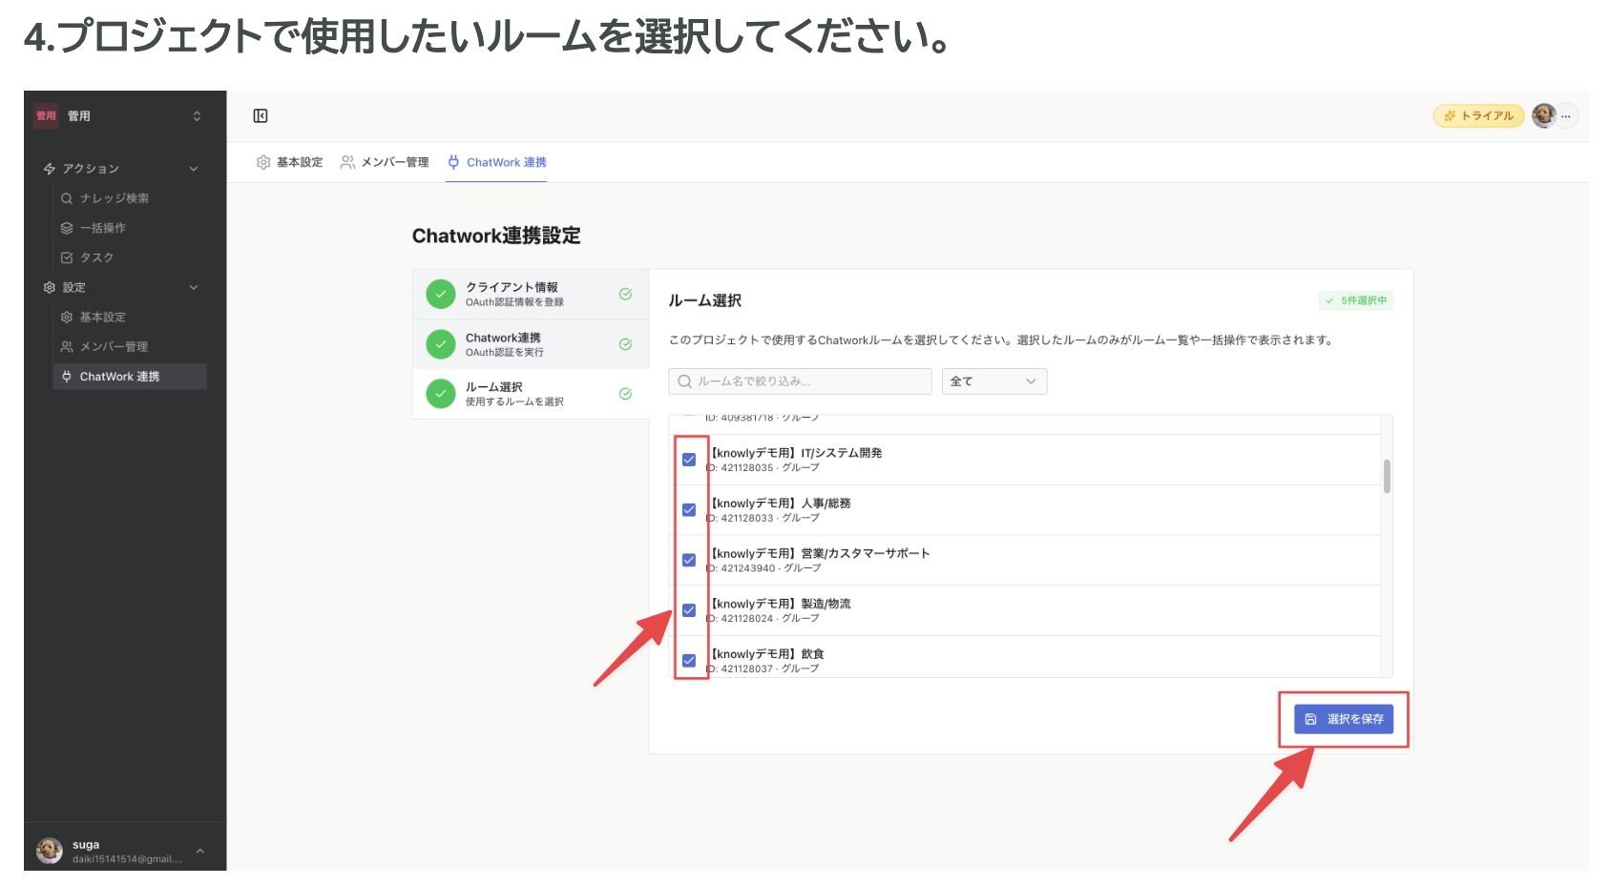Click the 選択を保存 save button

tap(1344, 718)
